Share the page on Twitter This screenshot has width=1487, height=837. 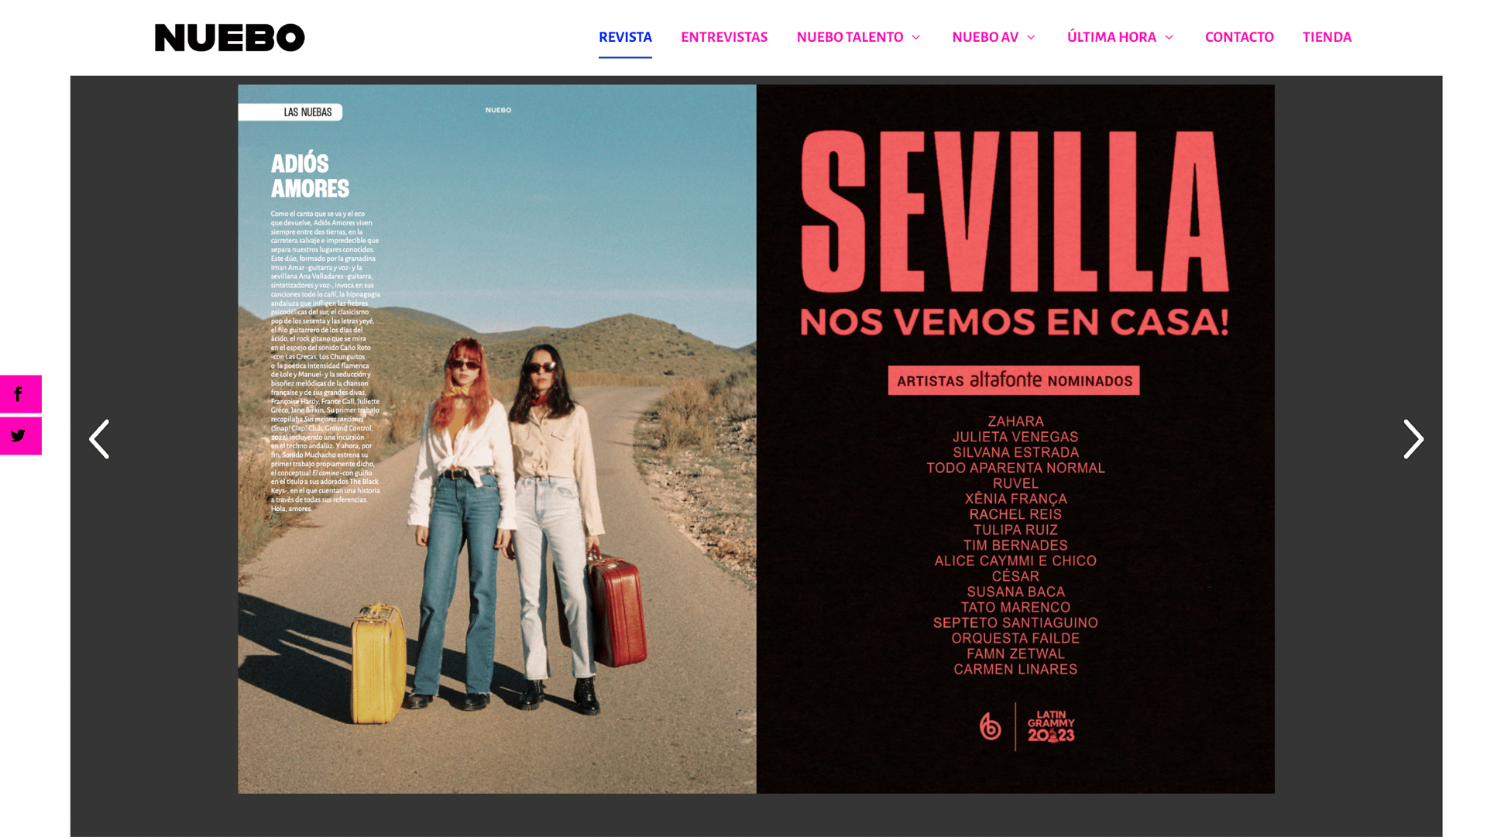click(20, 436)
